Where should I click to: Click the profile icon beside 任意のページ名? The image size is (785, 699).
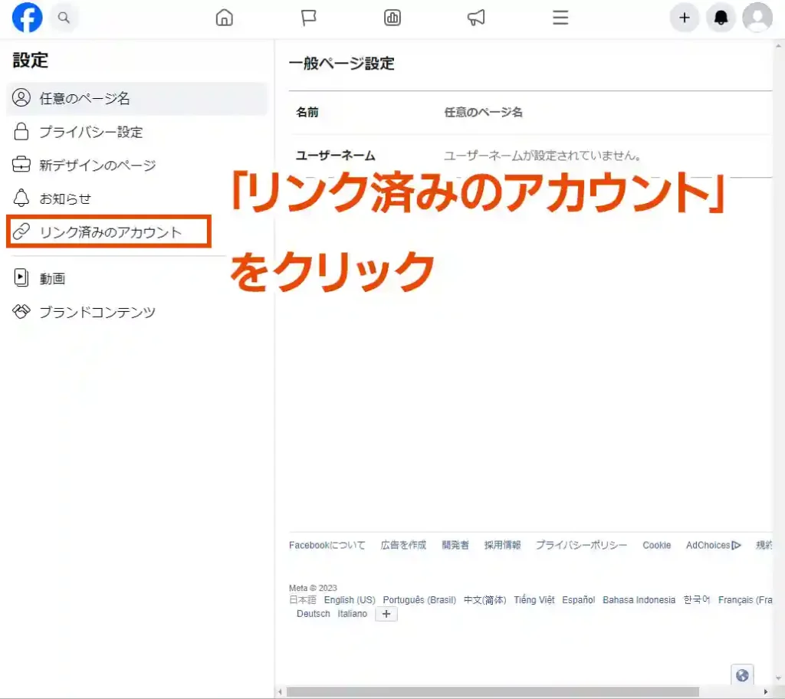(x=21, y=97)
